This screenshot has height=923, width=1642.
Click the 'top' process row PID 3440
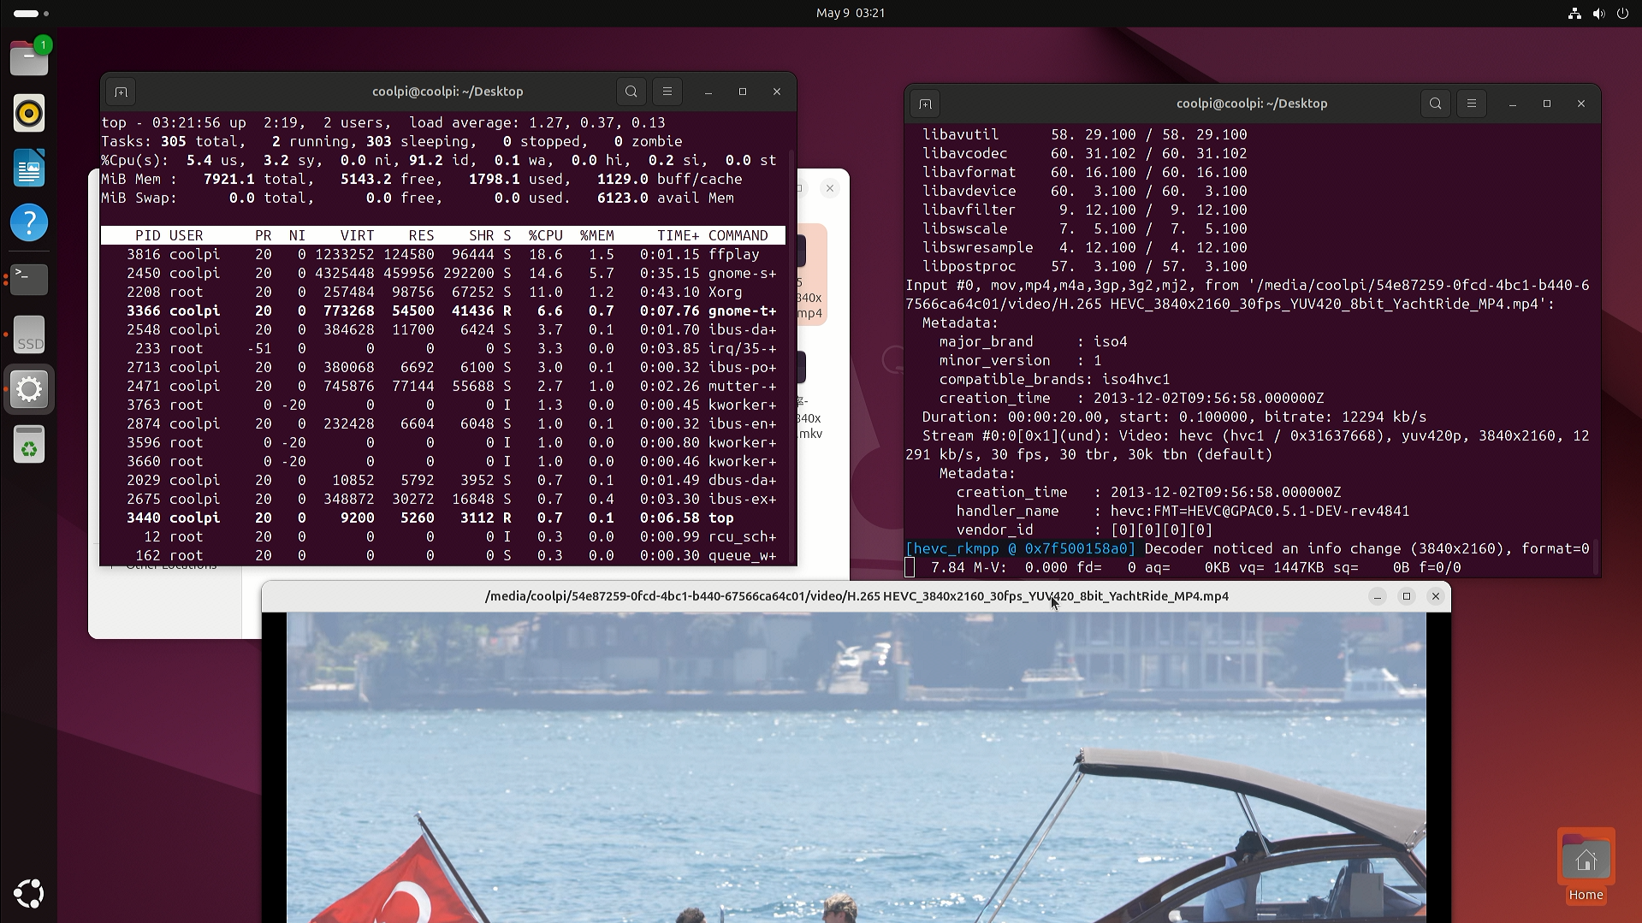(443, 518)
